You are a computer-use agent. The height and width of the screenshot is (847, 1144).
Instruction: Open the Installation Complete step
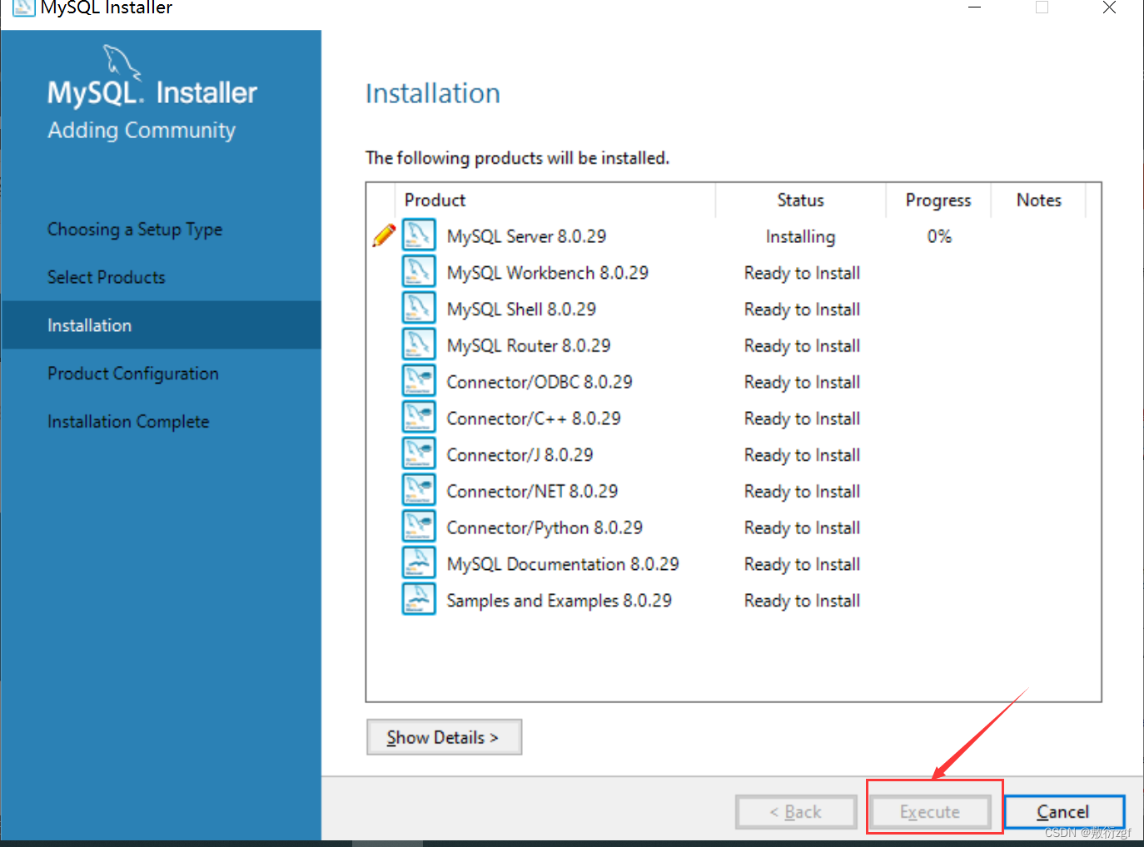pyautogui.click(x=128, y=422)
